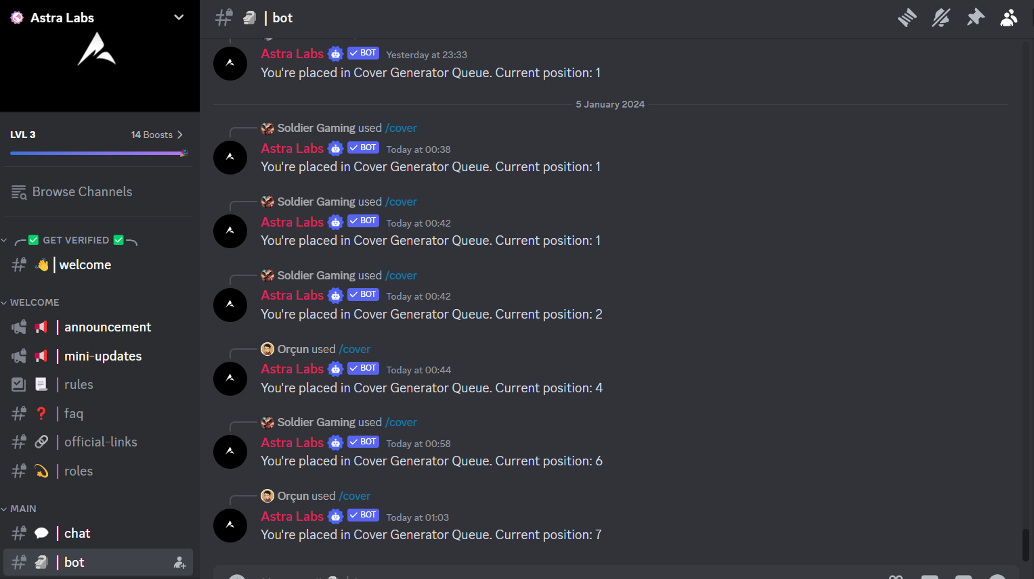
Task: Toggle notification settings bell icon
Action: click(x=941, y=18)
